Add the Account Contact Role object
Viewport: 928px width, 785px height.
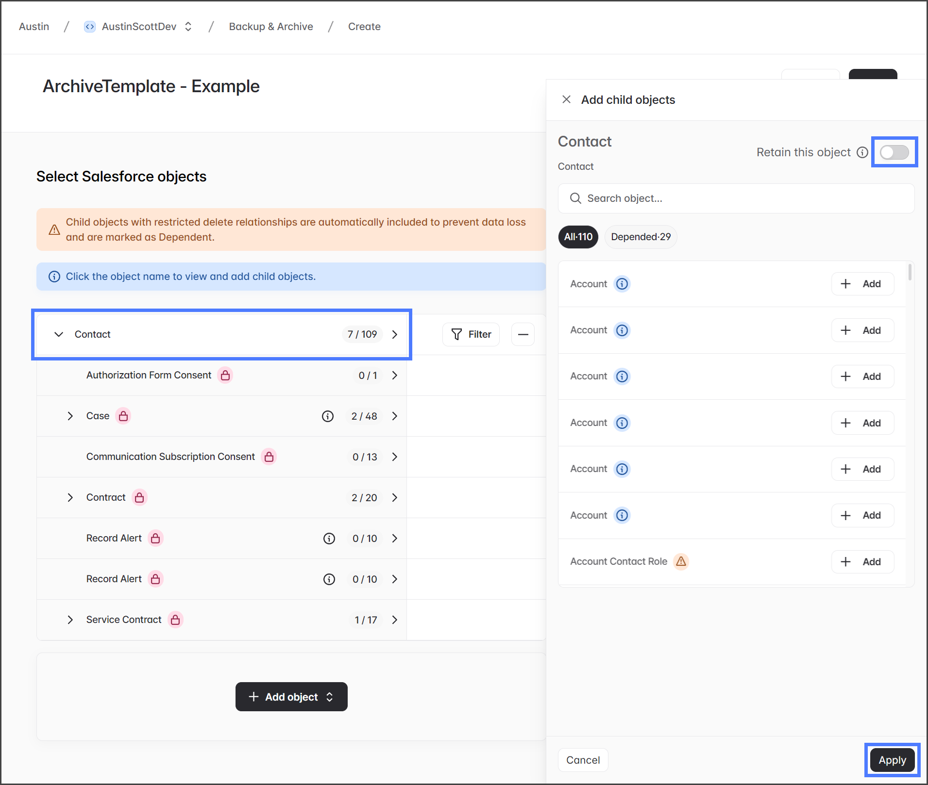(862, 562)
